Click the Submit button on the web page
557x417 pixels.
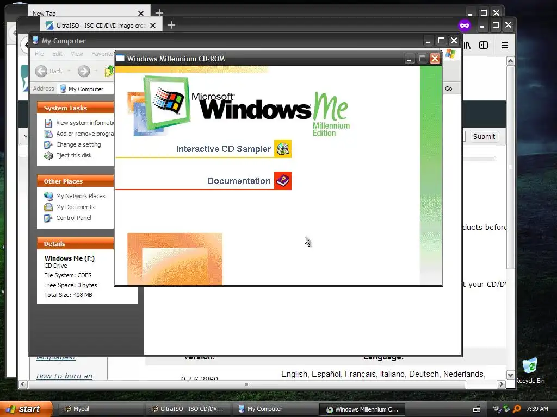click(x=484, y=136)
